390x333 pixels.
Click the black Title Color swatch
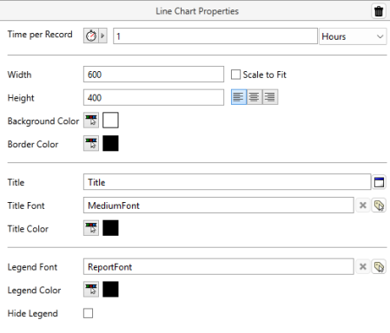110,228
